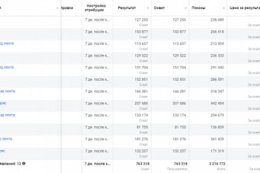Open the ad link in the 166 381 row
This screenshot has width=260, height=173.
pos(8,91)
